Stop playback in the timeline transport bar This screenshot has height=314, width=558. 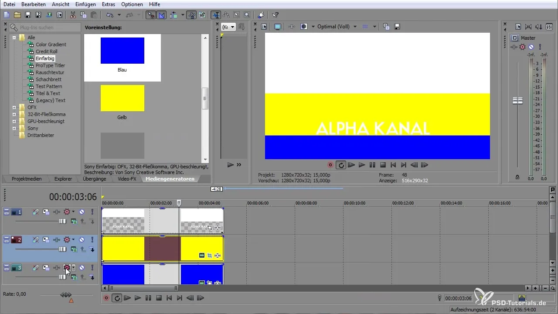click(159, 298)
